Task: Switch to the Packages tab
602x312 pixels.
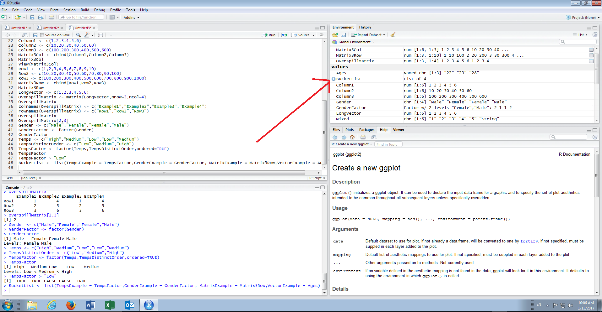Action: point(366,130)
